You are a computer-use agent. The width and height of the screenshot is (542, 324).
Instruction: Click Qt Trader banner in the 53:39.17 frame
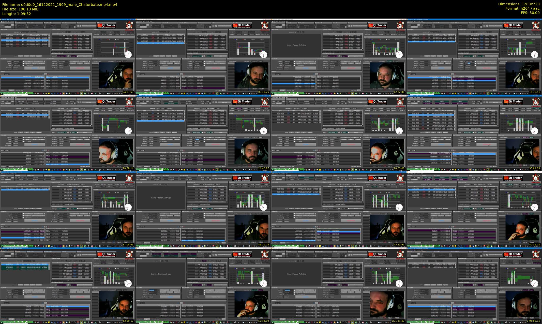click(x=106, y=254)
